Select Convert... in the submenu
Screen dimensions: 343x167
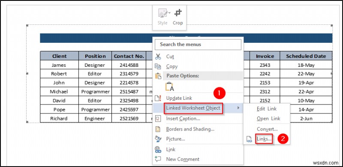coord(267,129)
